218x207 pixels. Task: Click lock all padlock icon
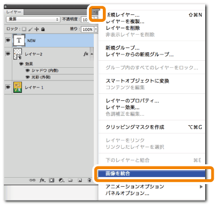pyautogui.click(x=43, y=29)
